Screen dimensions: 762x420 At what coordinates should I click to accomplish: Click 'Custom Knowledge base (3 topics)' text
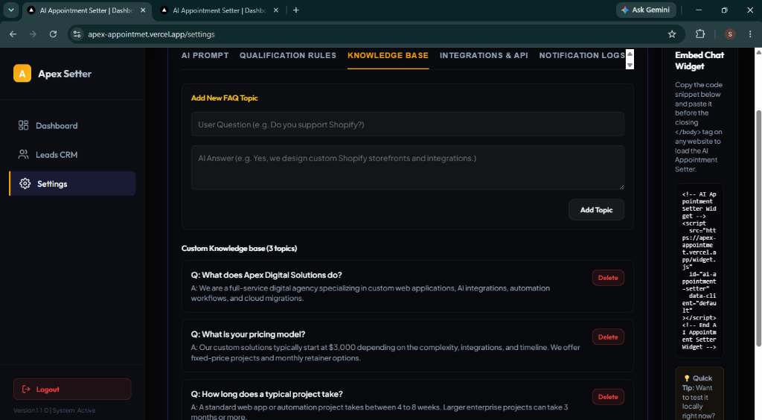pyautogui.click(x=239, y=249)
